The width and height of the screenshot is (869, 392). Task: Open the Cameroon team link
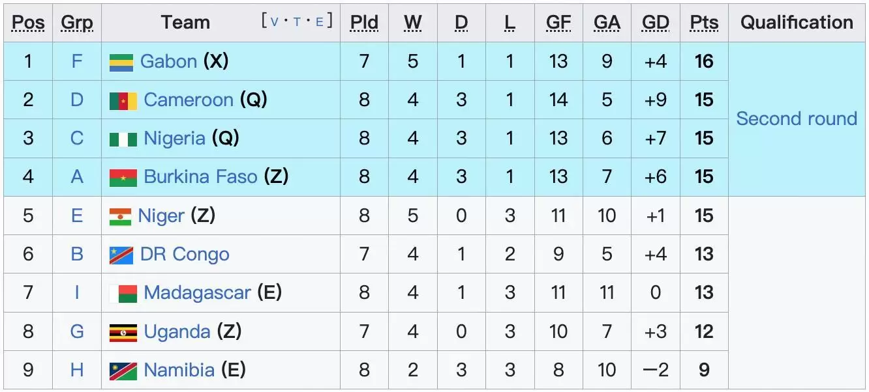[x=188, y=100]
